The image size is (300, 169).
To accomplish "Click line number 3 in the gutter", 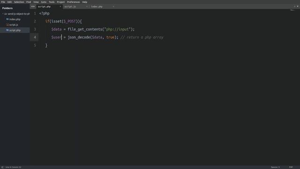I will 35,29.
